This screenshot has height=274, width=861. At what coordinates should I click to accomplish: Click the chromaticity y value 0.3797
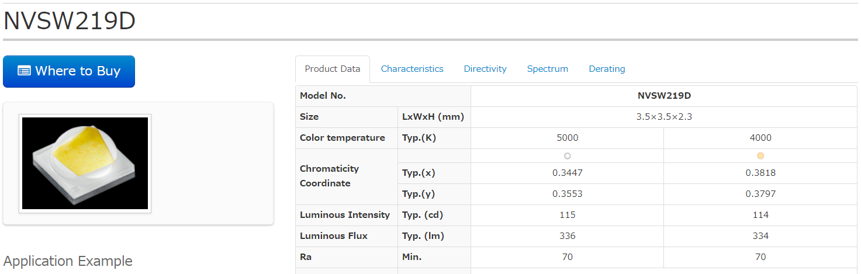[x=760, y=194]
